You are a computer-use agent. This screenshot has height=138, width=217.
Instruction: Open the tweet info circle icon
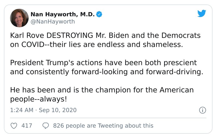203,110
